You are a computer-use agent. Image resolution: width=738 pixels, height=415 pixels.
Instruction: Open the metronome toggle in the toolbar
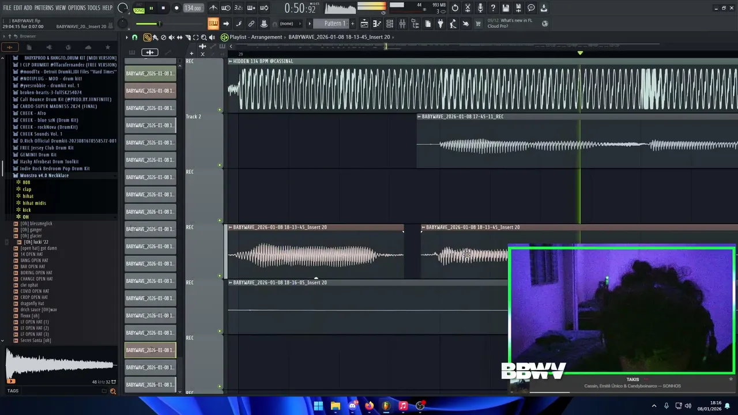214,8
